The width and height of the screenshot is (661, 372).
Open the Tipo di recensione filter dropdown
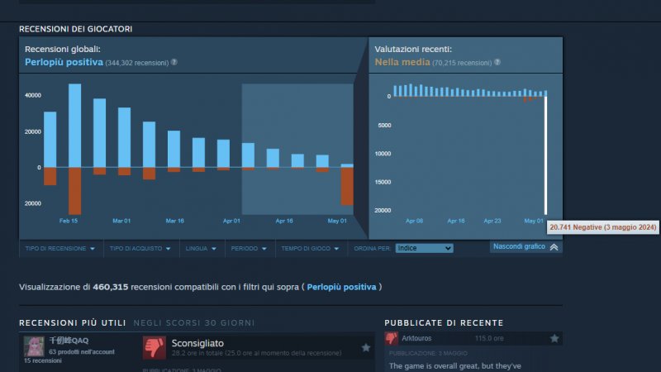tap(59, 249)
